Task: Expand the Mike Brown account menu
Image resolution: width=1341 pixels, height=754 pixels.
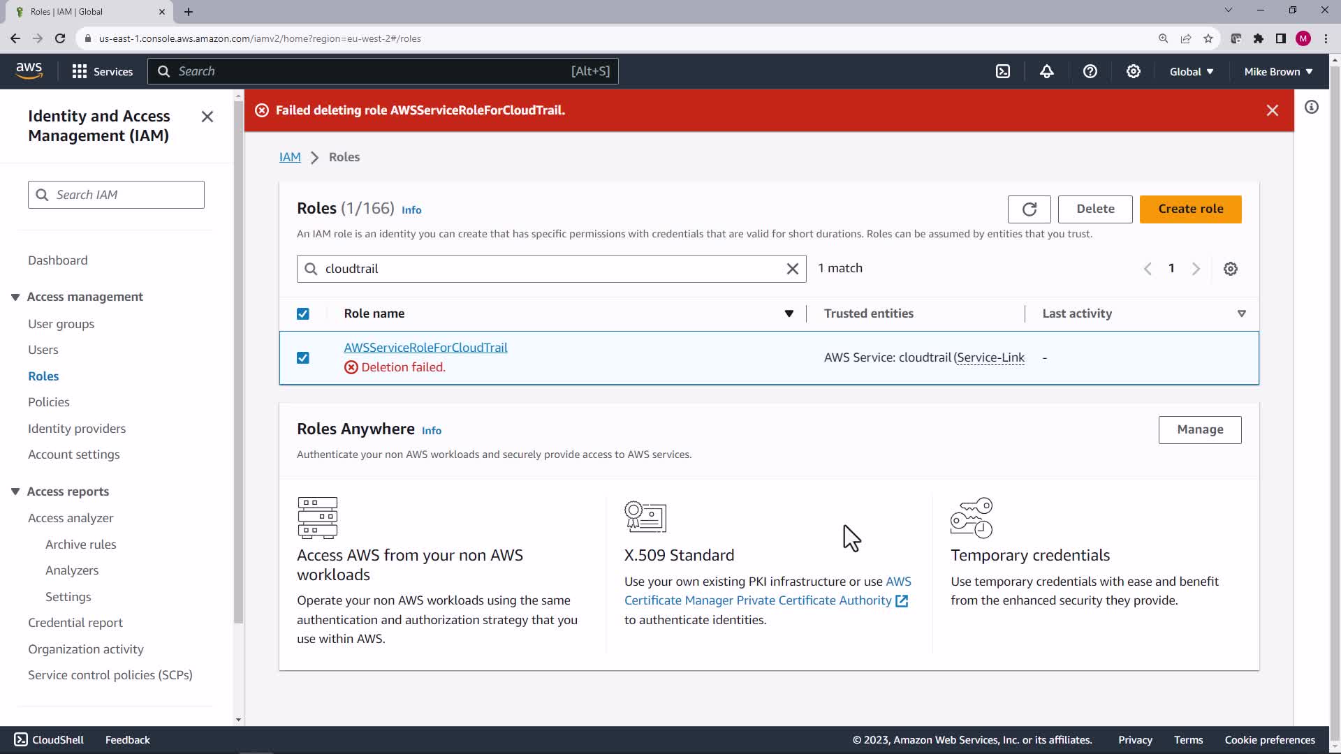Action: [x=1277, y=71]
